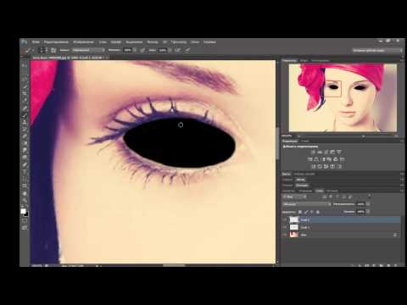Add a Hue/Saturation adjustment layer
407x305 pixels.
tap(310, 159)
